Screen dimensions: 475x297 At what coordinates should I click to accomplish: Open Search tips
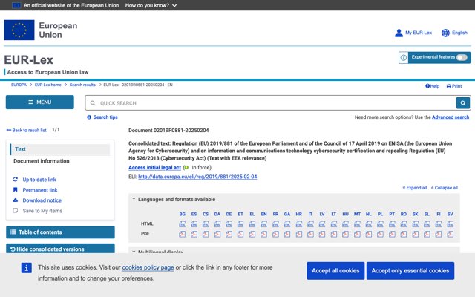(102, 117)
